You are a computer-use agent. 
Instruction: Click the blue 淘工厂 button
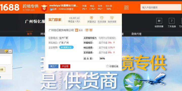(53, 66)
